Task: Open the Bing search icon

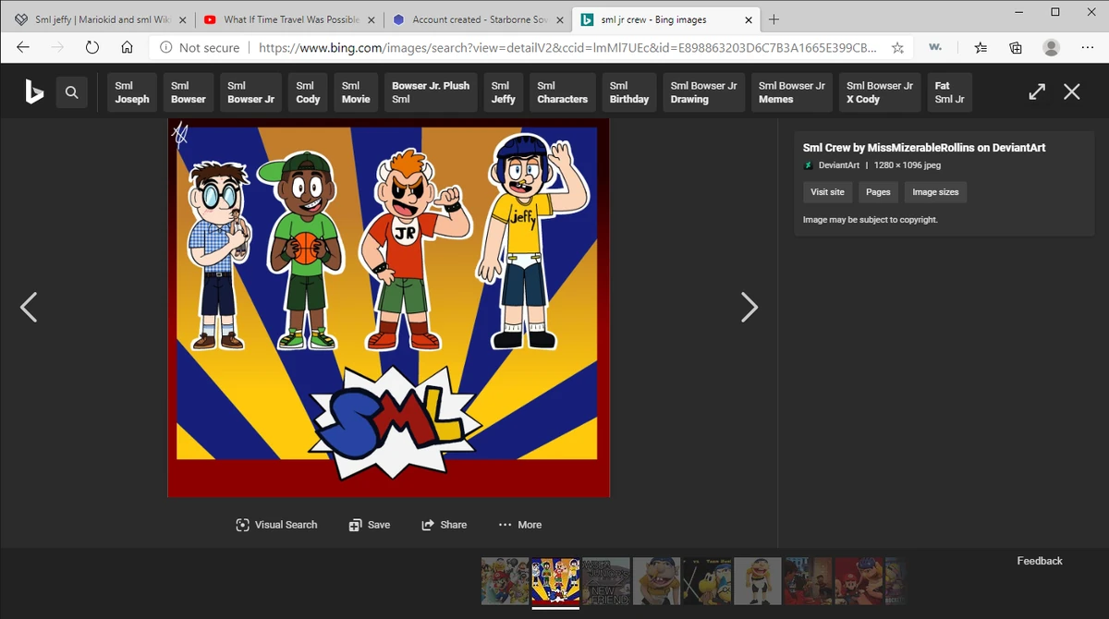Action: click(72, 92)
